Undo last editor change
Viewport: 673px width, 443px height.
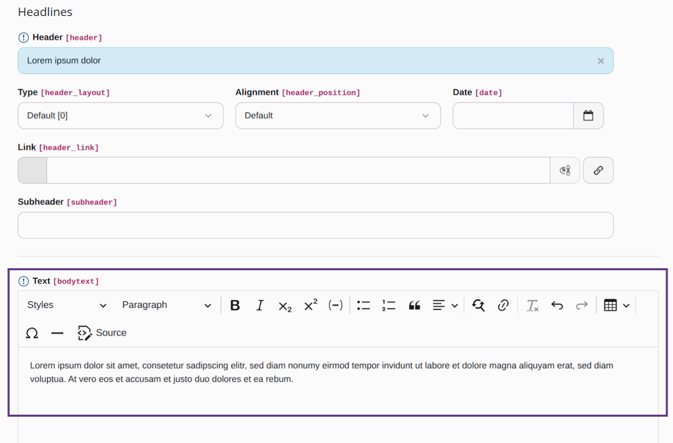(x=557, y=306)
